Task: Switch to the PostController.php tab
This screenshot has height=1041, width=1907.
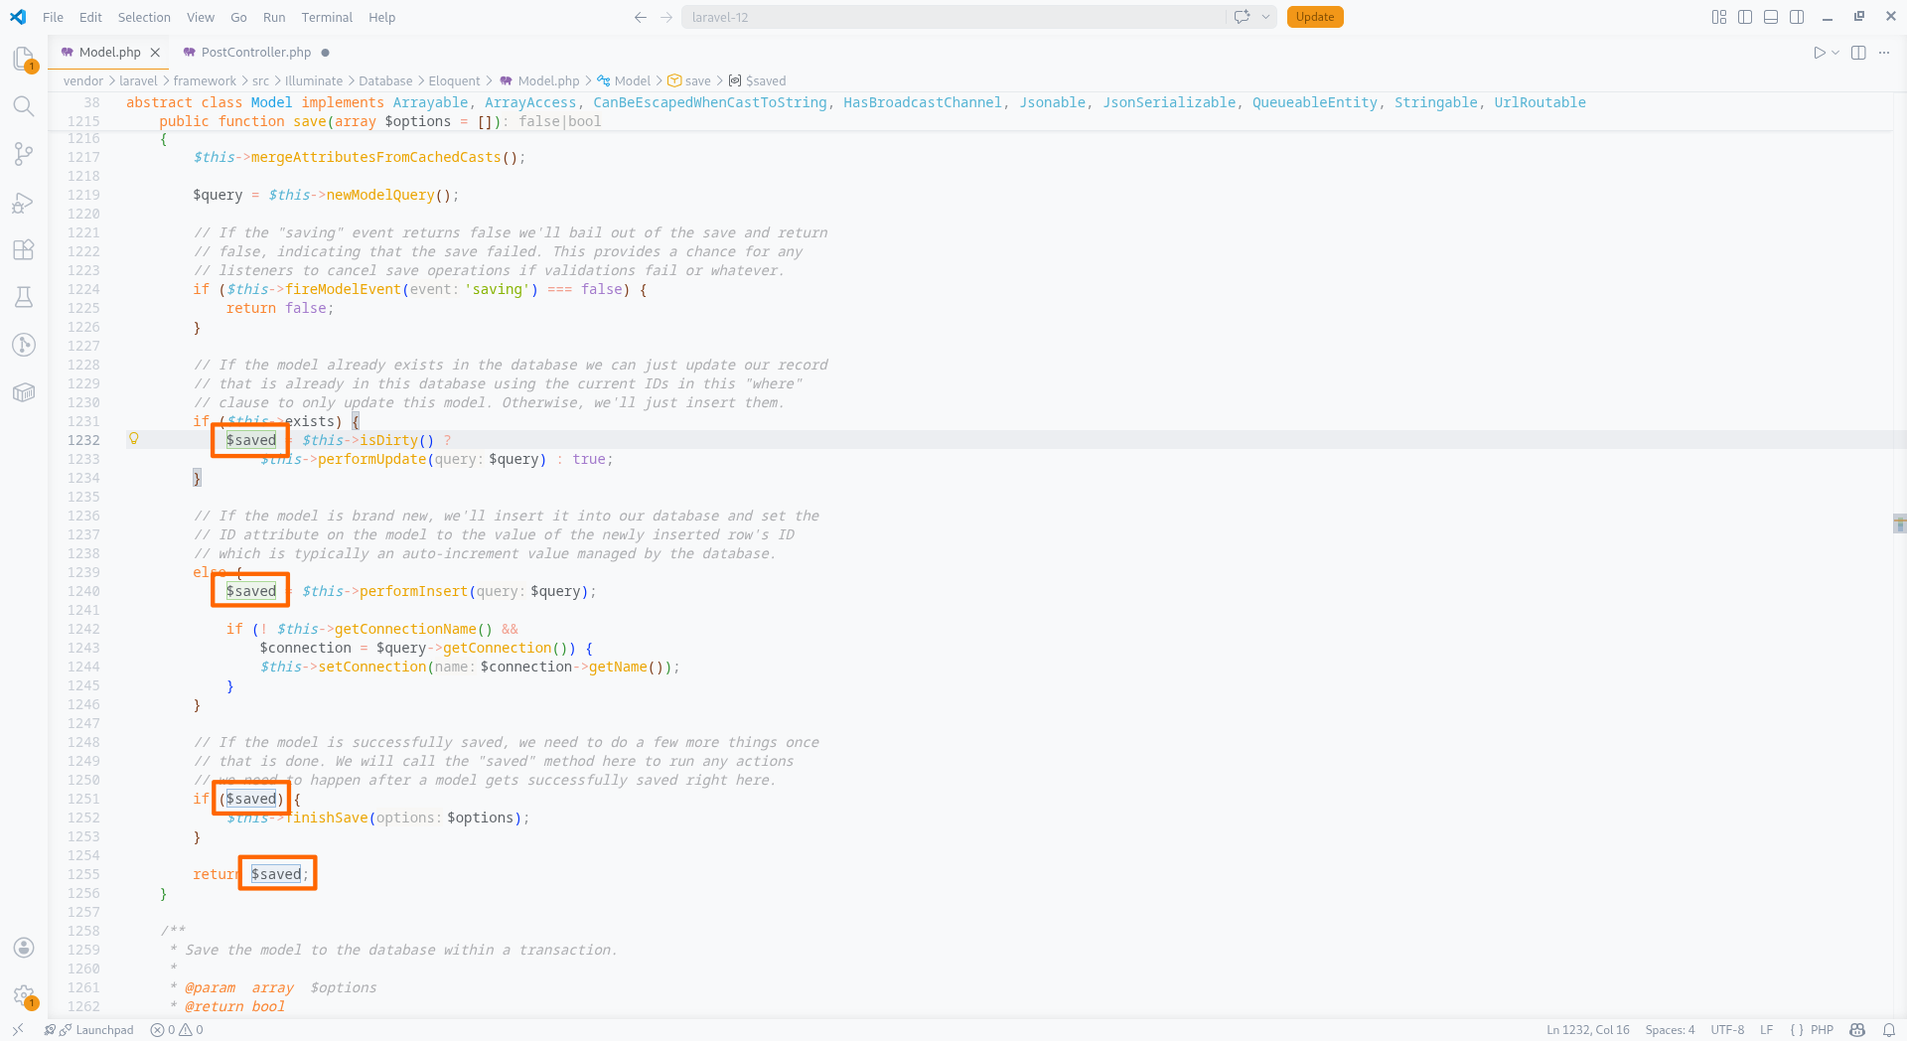Action: tap(255, 53)
